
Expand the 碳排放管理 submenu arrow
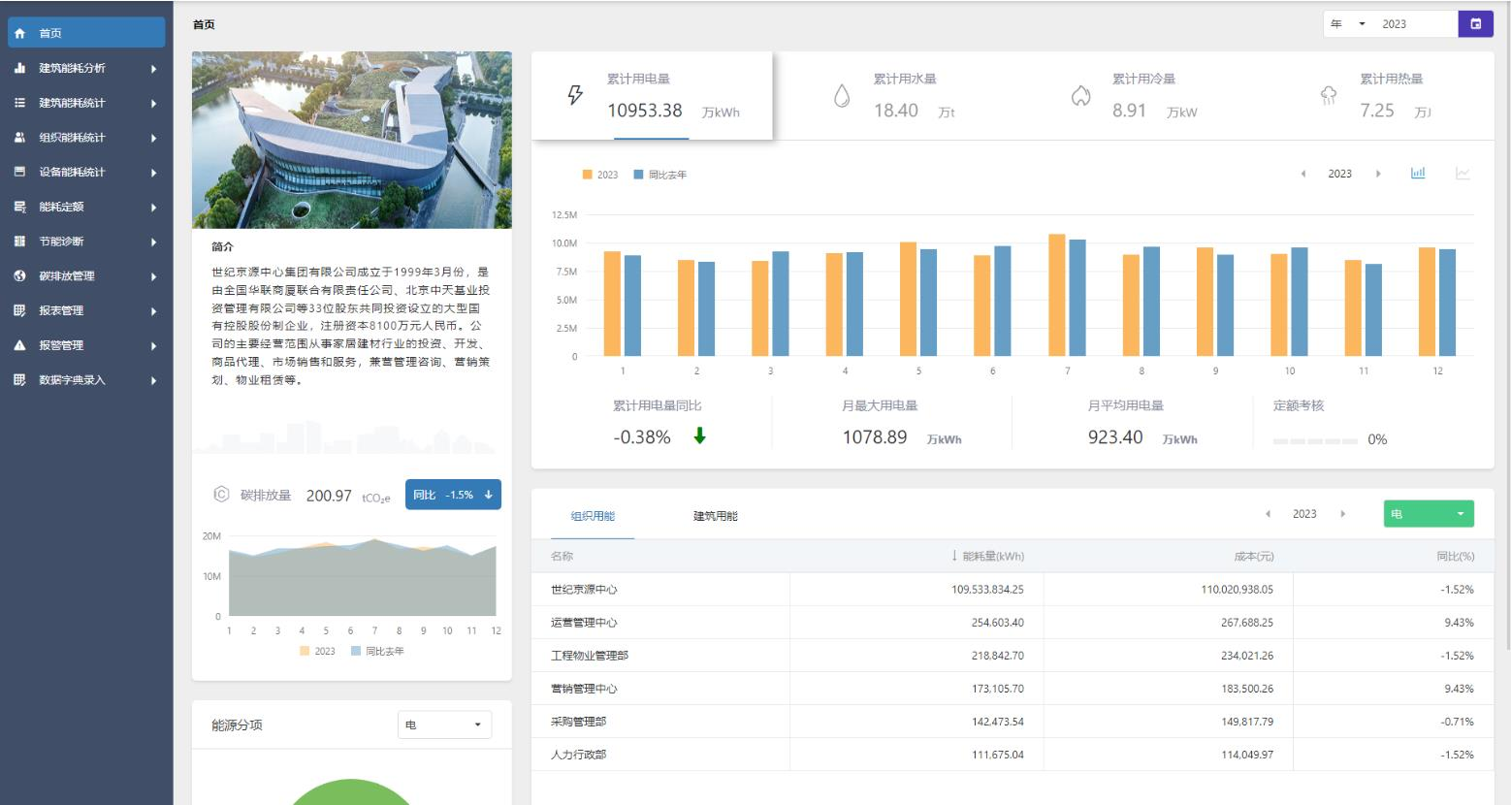[153, 276]
